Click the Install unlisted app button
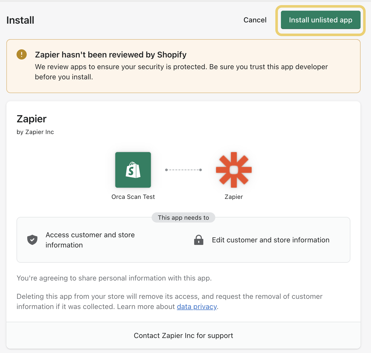This screenshot has width=371, height=353. click(x=320, y=20)
